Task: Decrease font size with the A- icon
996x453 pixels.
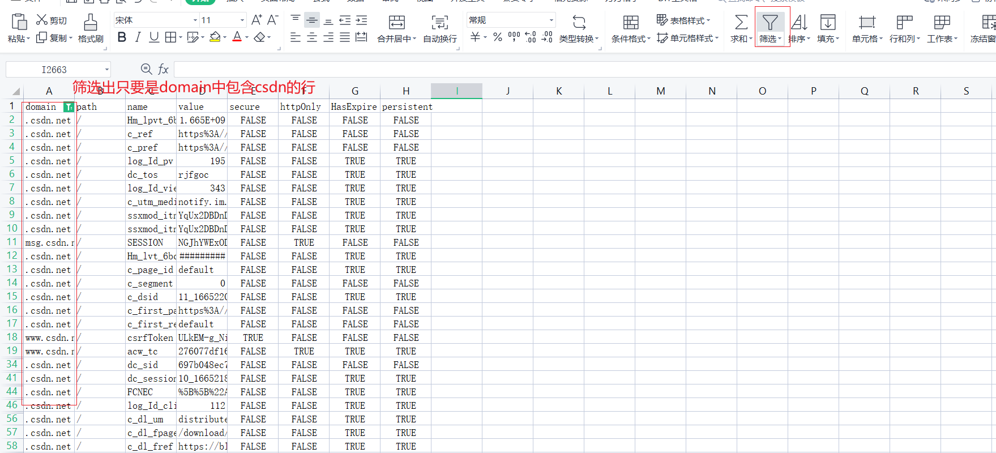Action: click(272, 20)
